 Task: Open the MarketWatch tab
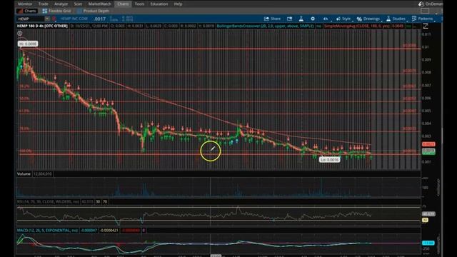pos(100,4)
